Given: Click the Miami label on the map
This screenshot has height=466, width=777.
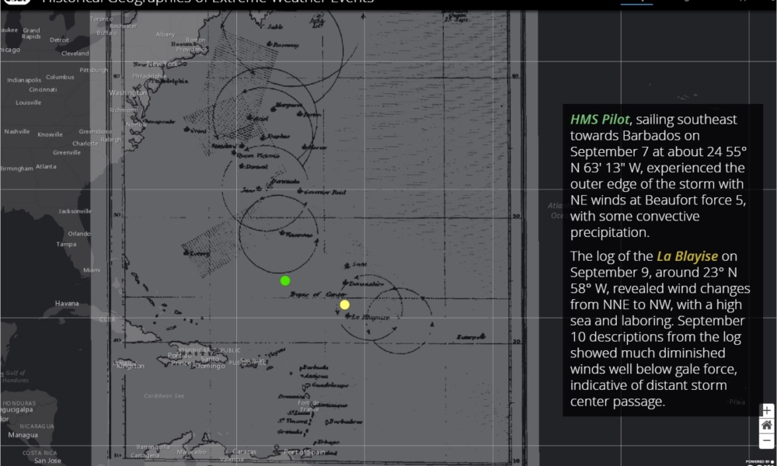Looking at the screenshot, I should tap(92, 270).
